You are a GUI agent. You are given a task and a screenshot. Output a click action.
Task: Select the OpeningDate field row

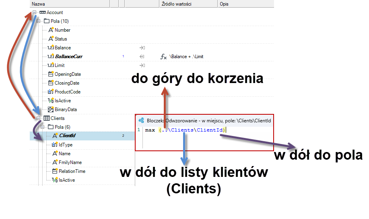point(68,74)
